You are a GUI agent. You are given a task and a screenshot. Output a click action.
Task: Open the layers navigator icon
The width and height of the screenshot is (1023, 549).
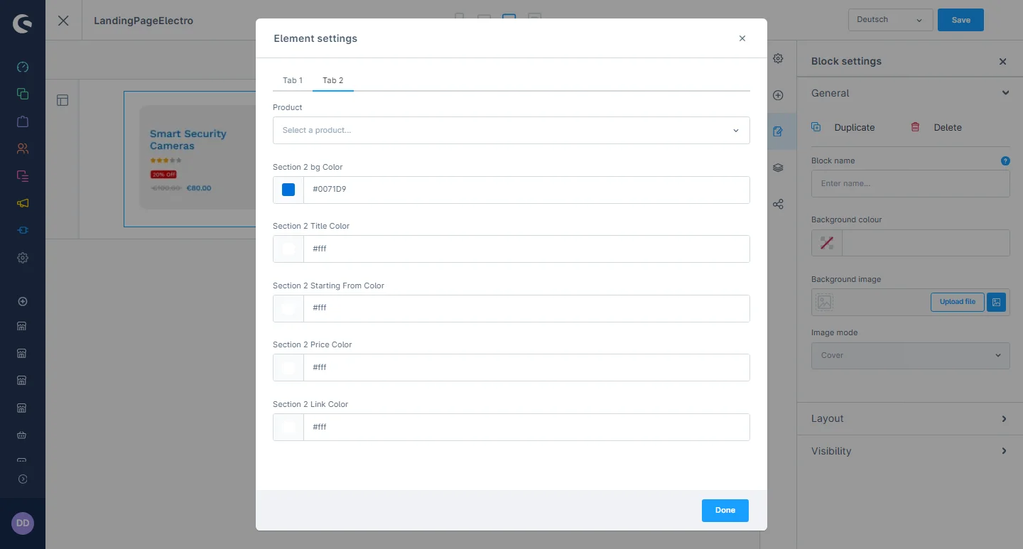(x=778, y=168)
